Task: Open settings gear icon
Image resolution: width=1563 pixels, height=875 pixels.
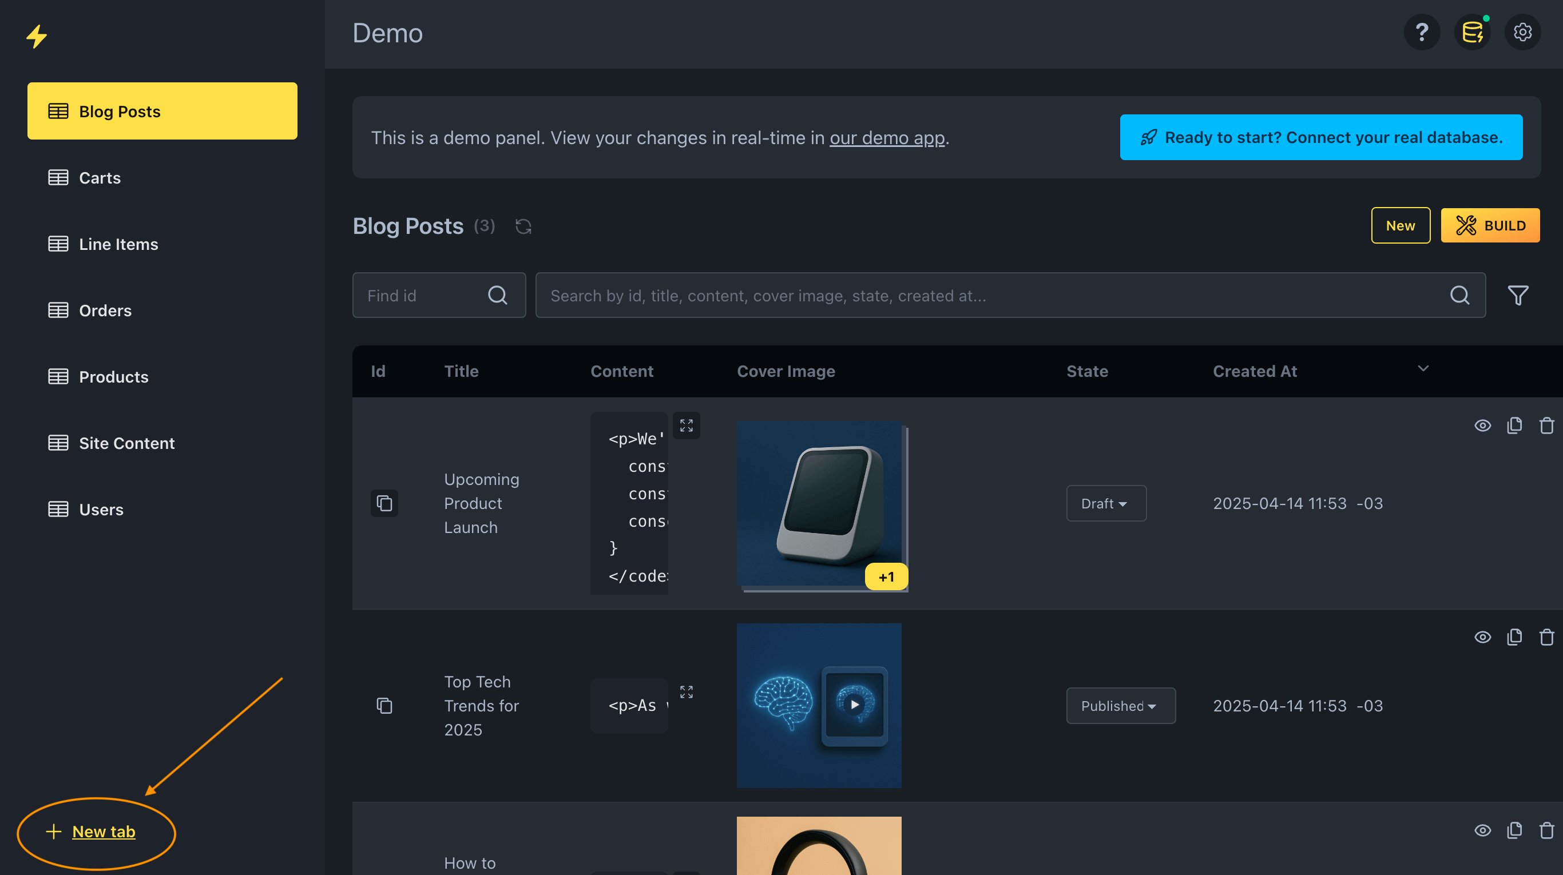Action: point(1522,32)
